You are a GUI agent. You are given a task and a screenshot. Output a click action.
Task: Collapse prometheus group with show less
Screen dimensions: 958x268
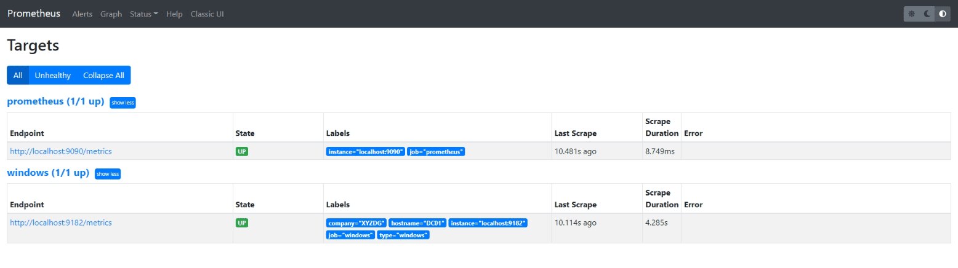point(123,103)
